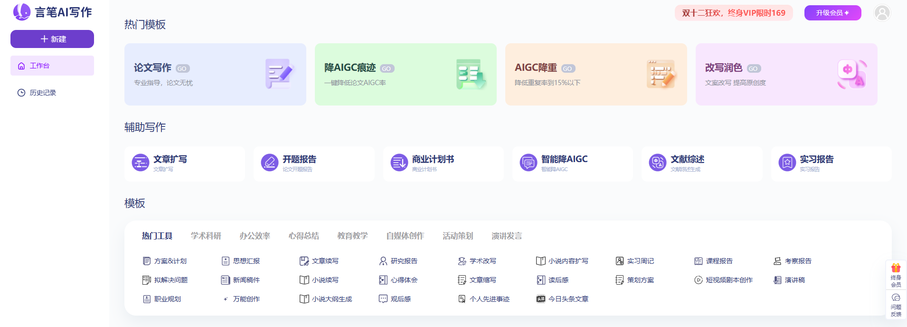The image size is (907, 327).
Task: Open the 商业计划书 icon
Action: click(399, 163)
